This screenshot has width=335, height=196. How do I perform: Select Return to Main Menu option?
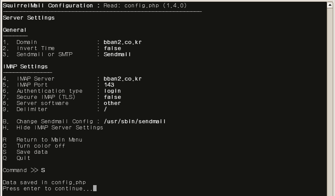(x=43, y=140)
